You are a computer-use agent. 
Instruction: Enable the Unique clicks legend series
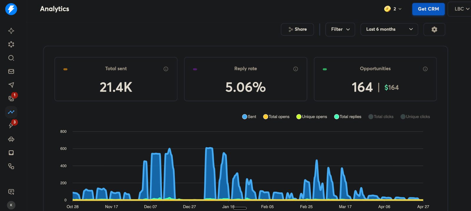click(x=415, y=117)
